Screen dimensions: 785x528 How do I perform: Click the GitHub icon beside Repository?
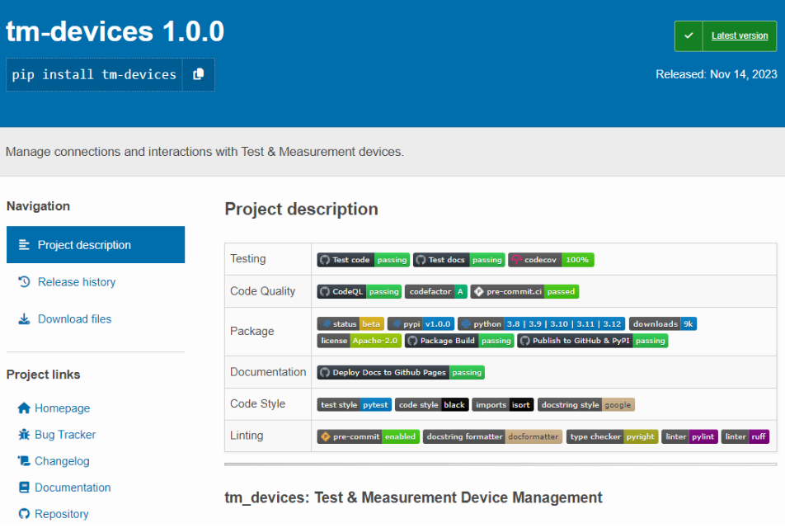[x=24, y=515]
